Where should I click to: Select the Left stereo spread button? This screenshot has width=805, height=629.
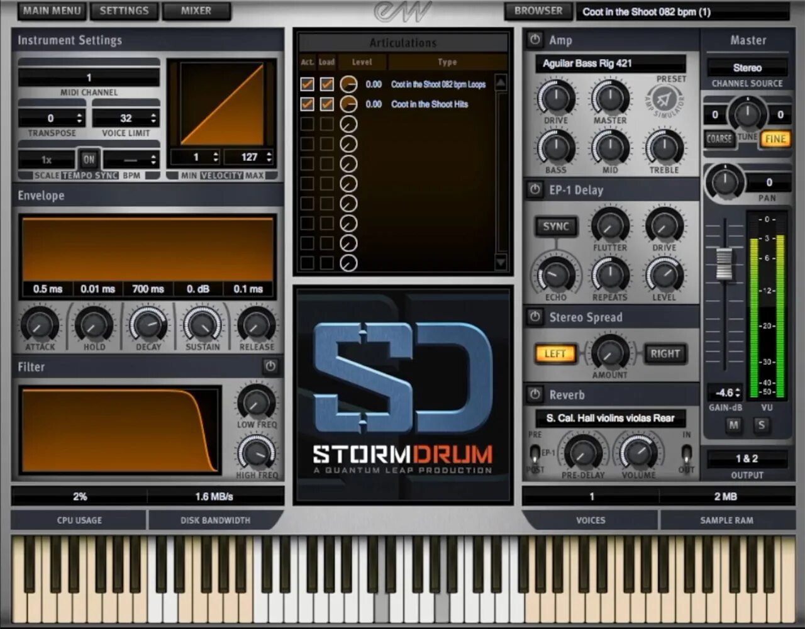[x=555, y=353]
